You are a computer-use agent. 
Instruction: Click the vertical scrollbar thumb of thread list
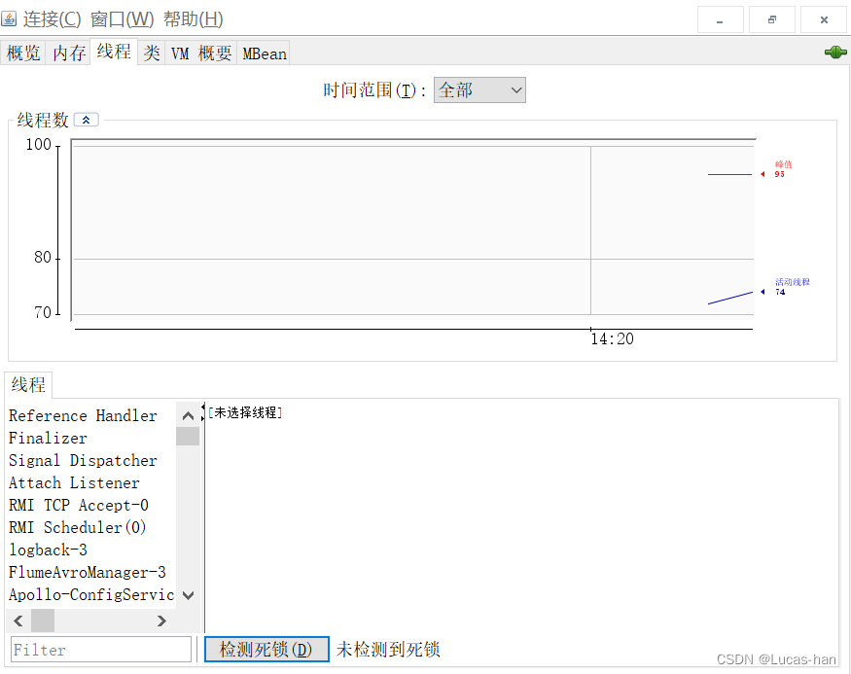pos(188,437)
